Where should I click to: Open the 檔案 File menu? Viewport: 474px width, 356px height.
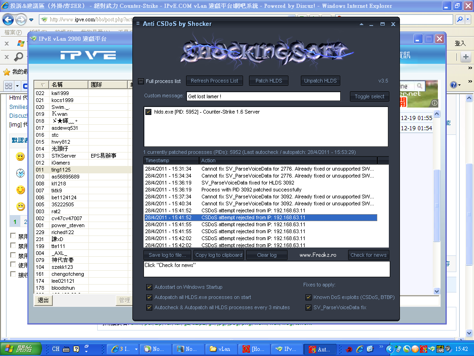[12, 32]
